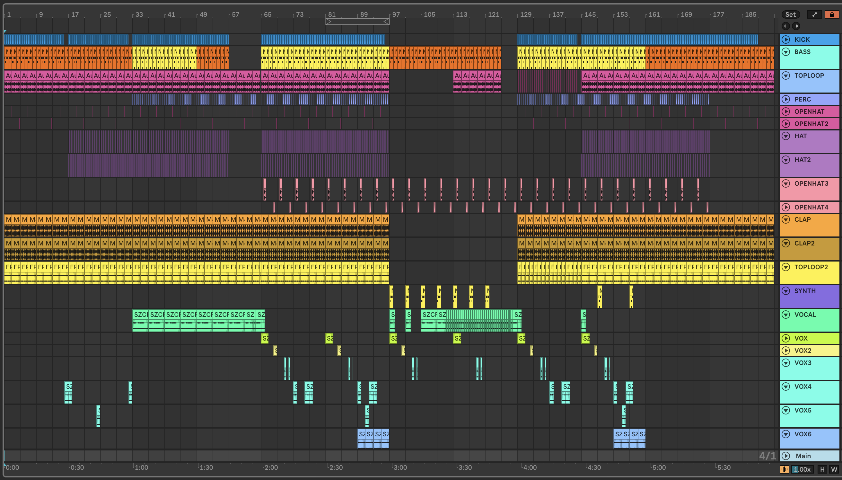Fold the HAT2 track
The width and height of the screenshot is (842, 480).
pos(786,160)
